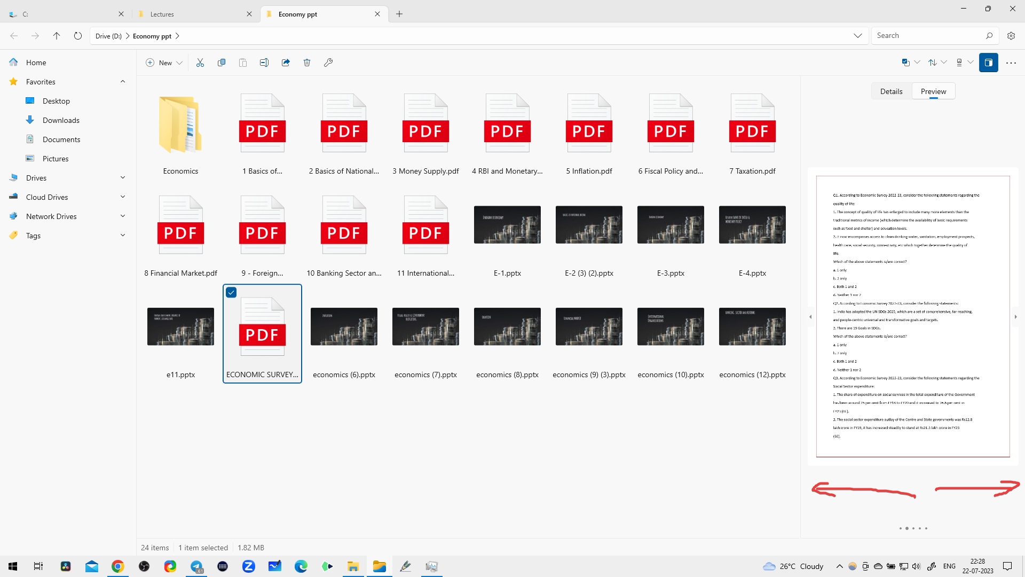This screenshot has width=1025, height=577.
Task: Copy the selected PDF
Action: tap(222, 63)
